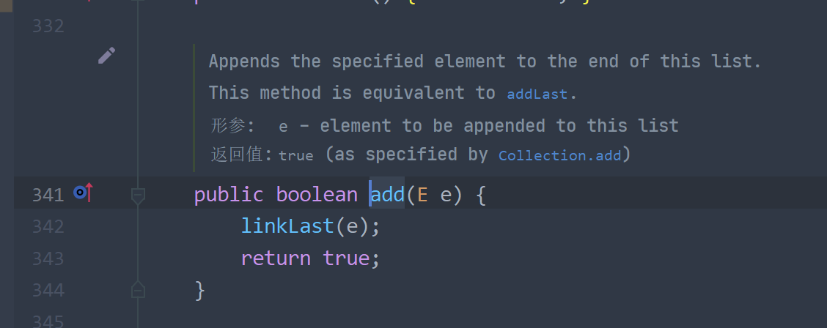827x328 pixels.
Task: Click the closing brace on line 344
Action: point(200,291)
